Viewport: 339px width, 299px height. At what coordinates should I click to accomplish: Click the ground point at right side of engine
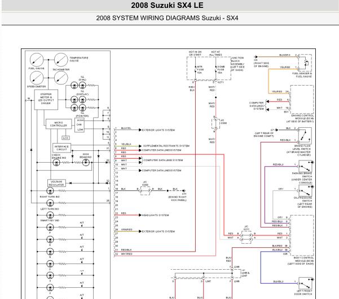click(256, 57)
